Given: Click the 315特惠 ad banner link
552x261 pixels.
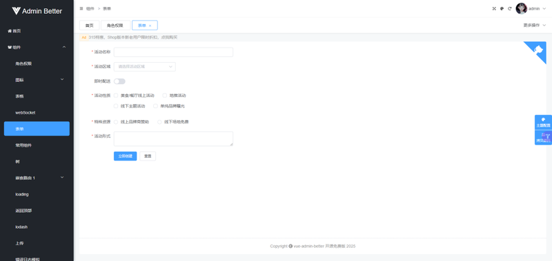Looking at the screenshot, I should (x=133, y=37).
